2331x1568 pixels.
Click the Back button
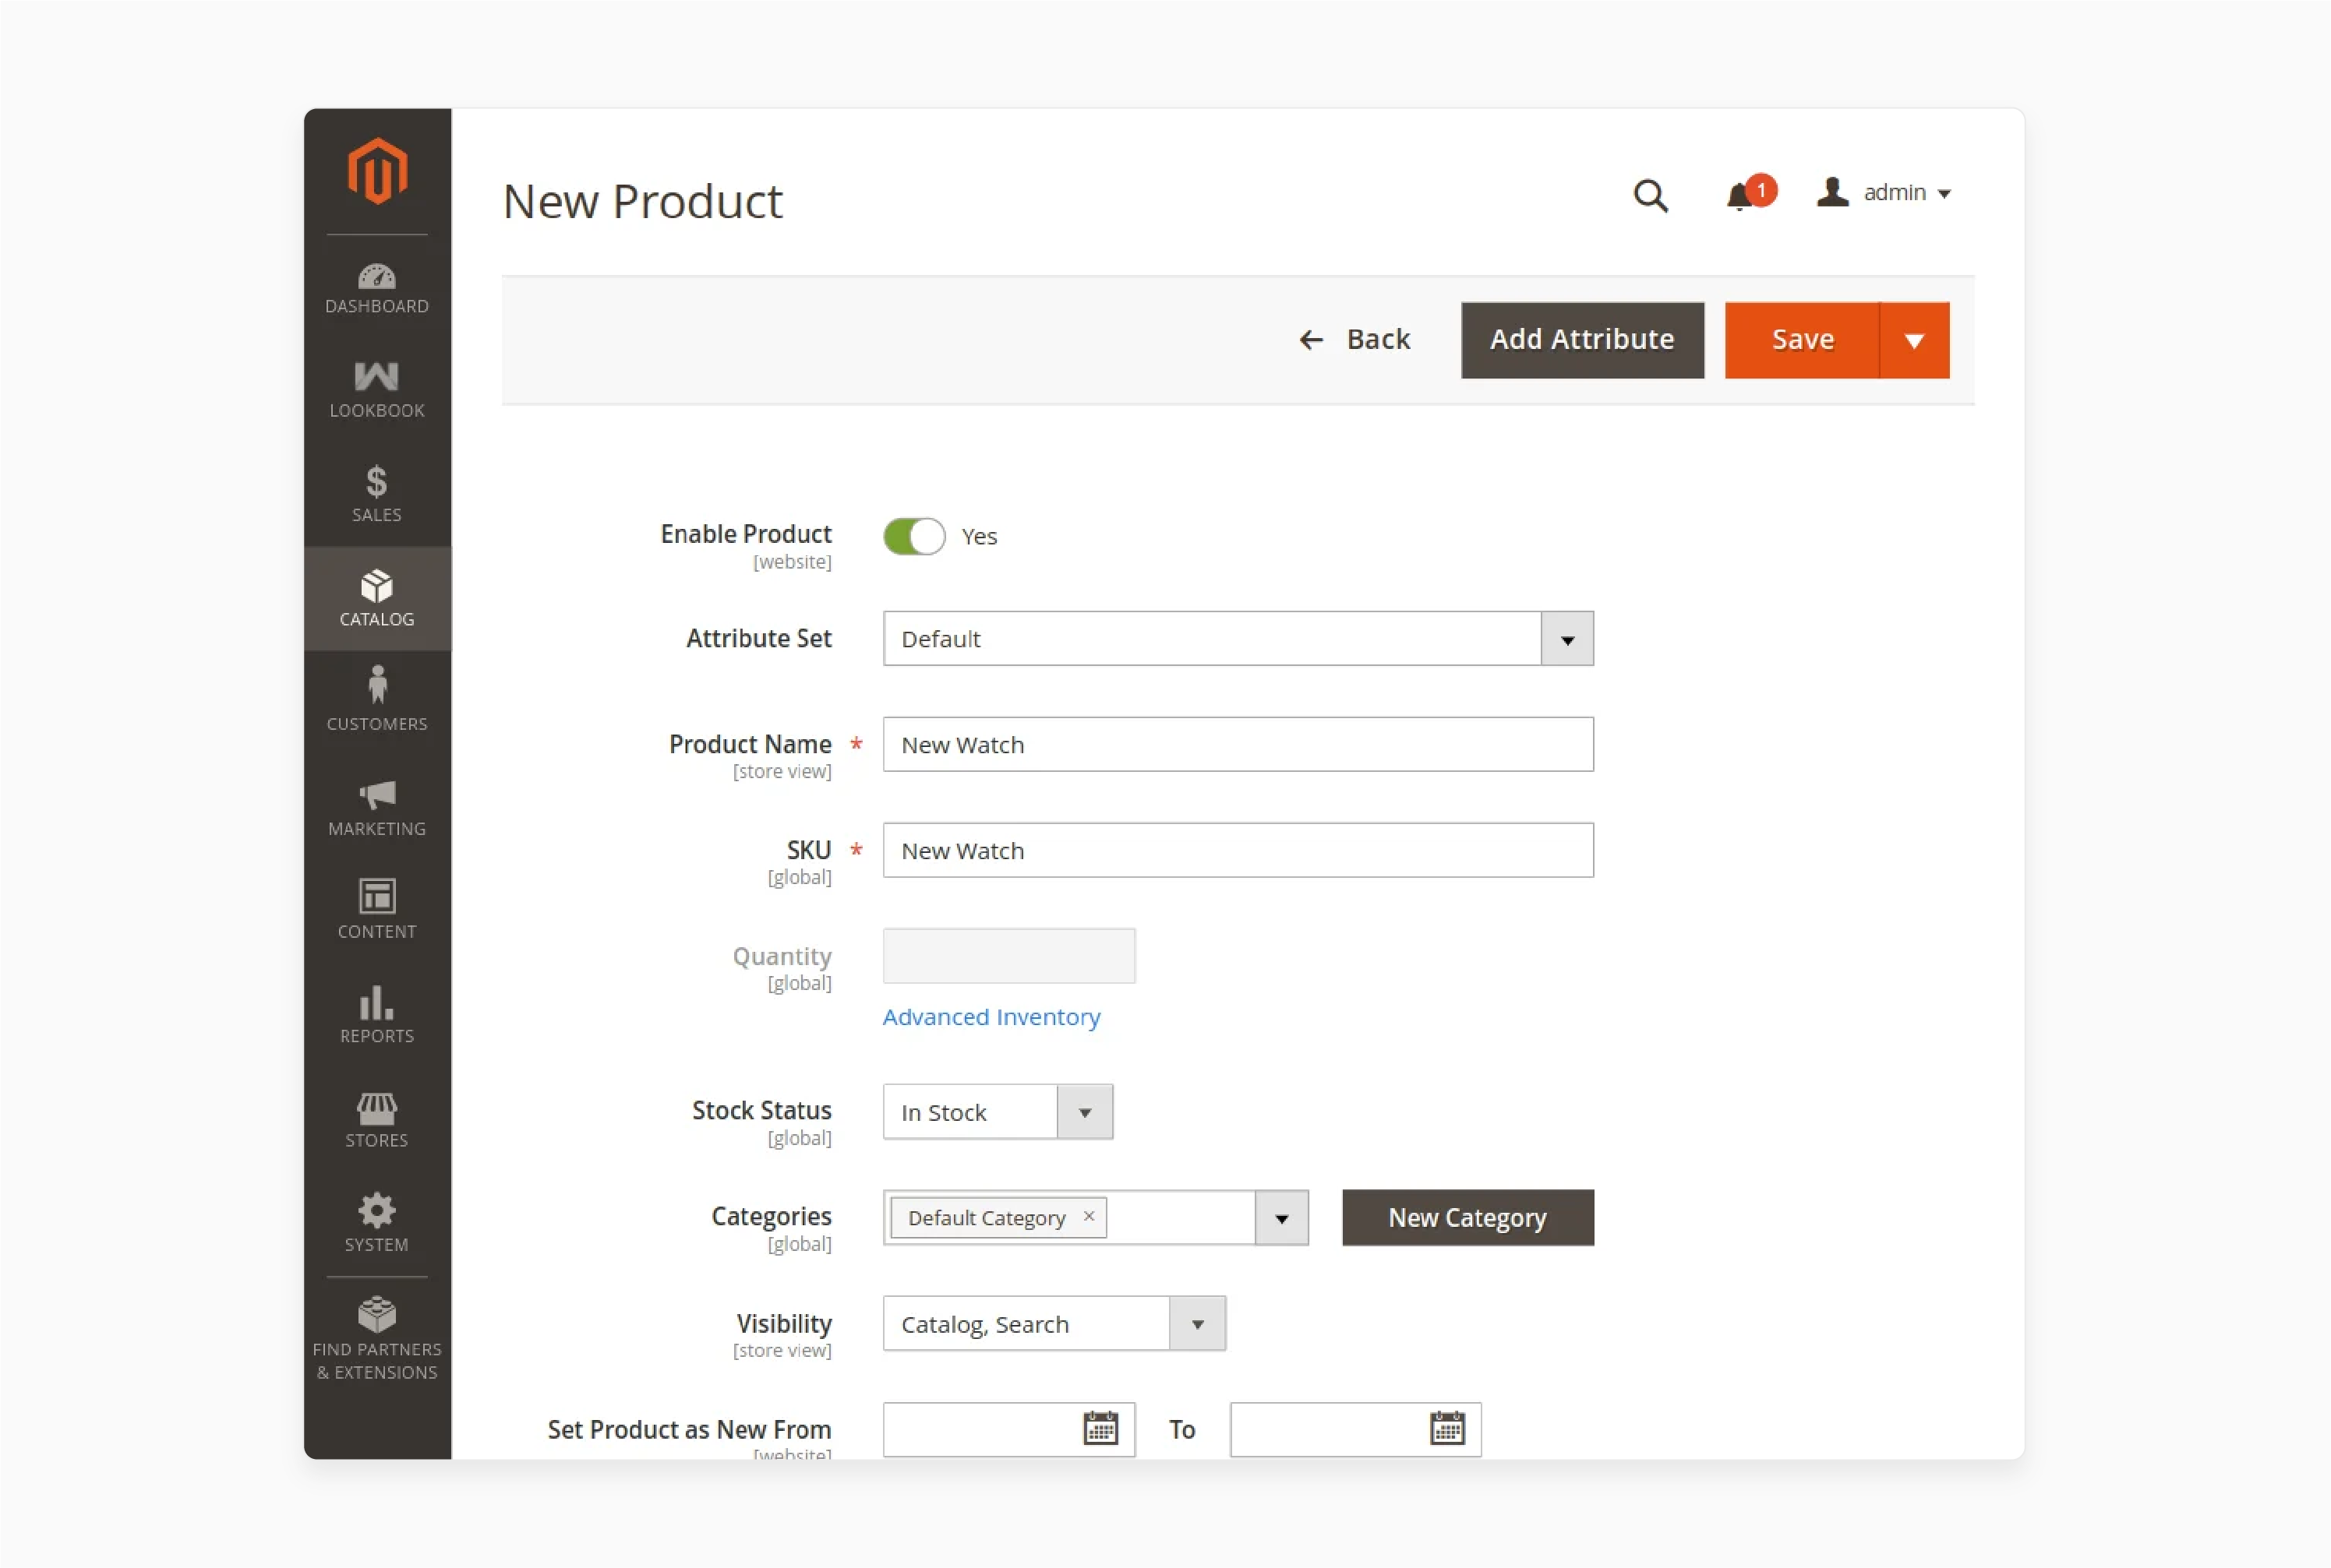click(1354, 340)
